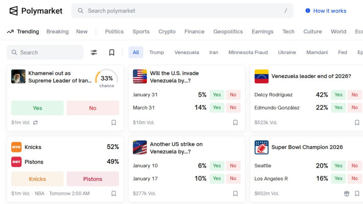Click the bookmarks icon beside filter search
This screenshot has height=204, width=363.
point(111,53)
